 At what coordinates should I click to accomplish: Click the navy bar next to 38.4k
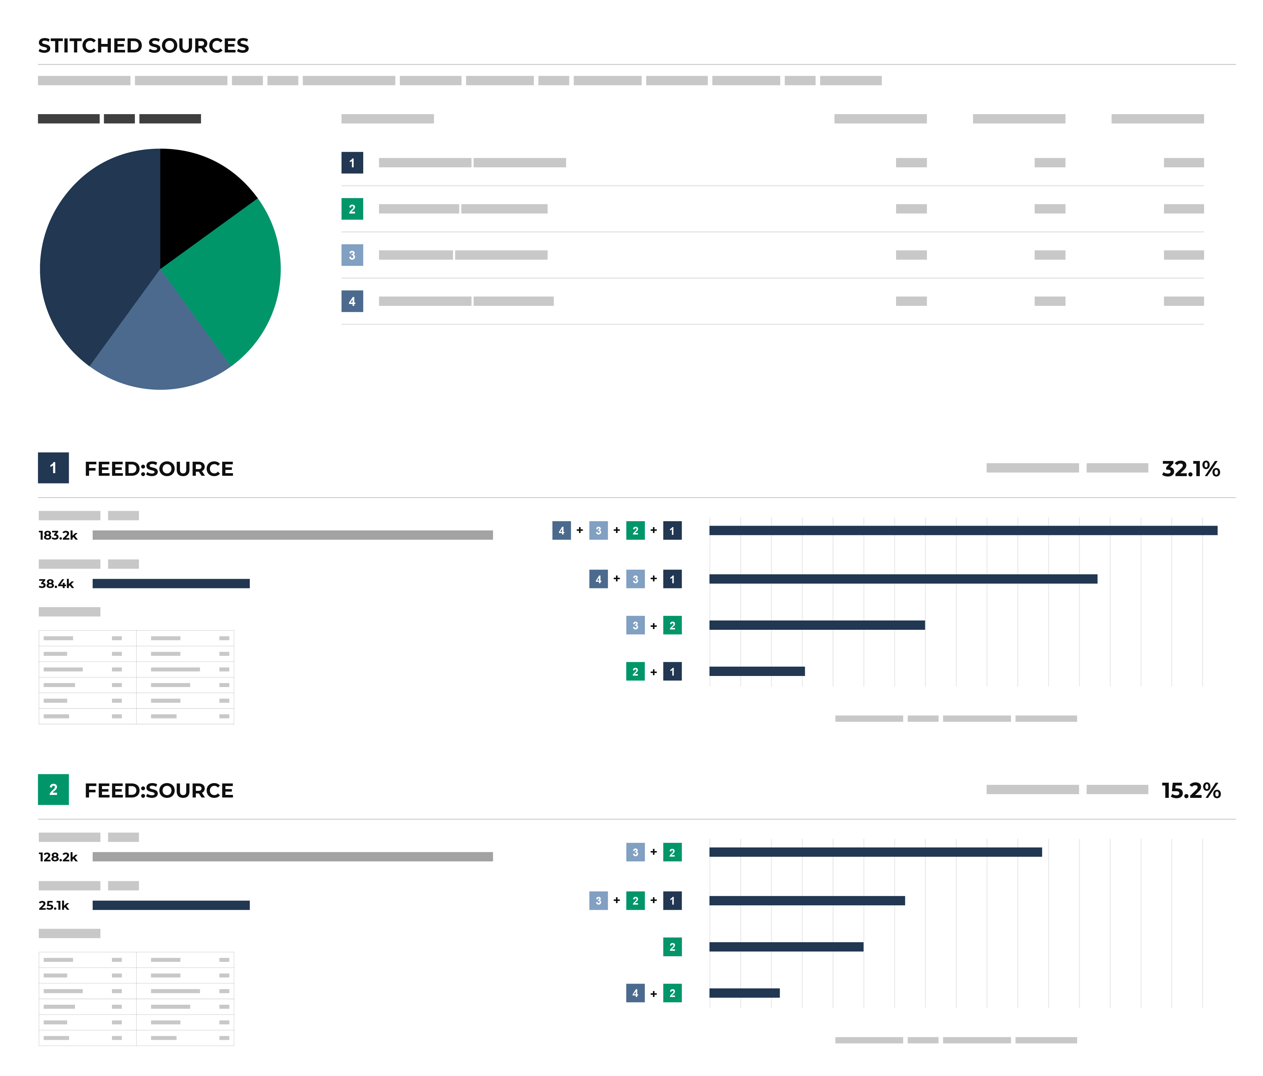171,584
